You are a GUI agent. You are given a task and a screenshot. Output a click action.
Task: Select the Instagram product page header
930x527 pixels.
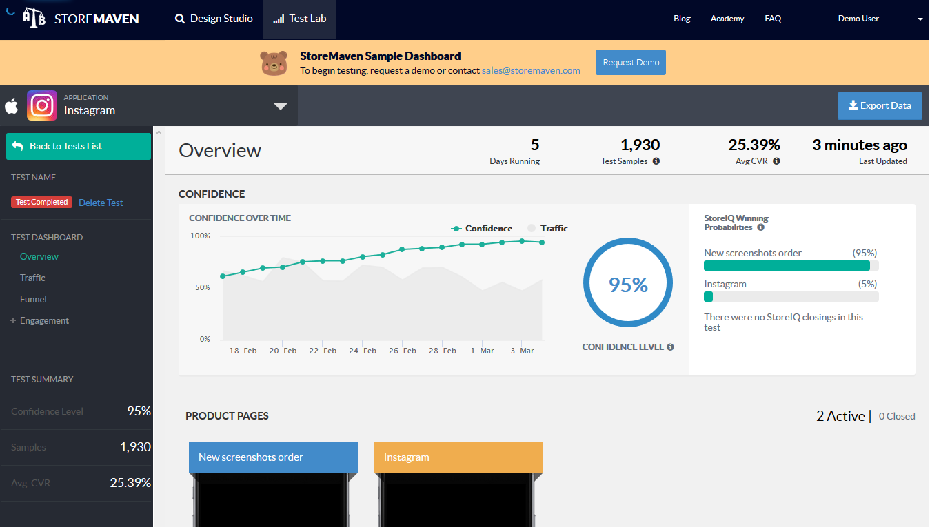[x=458, y=457]
